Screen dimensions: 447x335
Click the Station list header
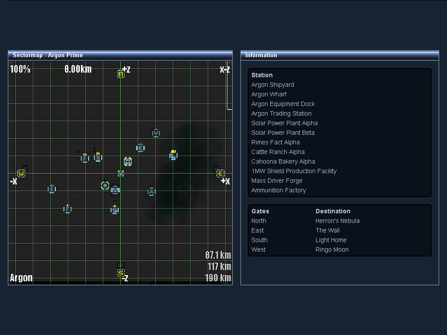(x=262, y=75)
